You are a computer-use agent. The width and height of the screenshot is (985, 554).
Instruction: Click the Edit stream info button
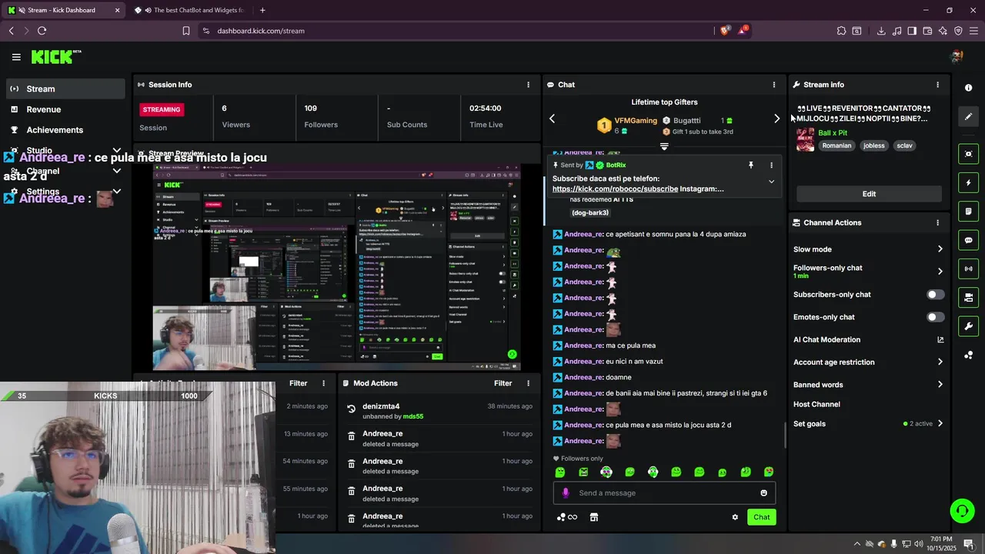(869, 194)
